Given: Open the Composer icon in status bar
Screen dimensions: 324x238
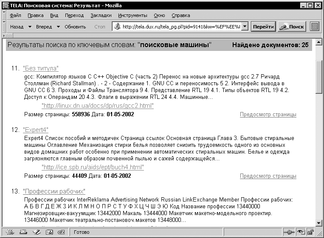Looking at the screenshot, I should point(37,232).
